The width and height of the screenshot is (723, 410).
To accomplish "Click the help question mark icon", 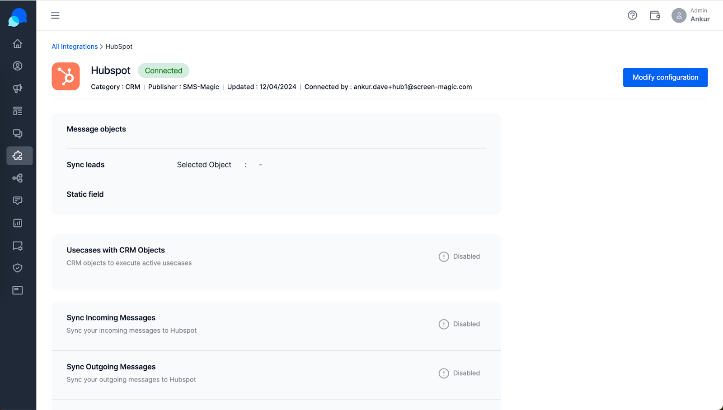I will (x=632, y=15).
